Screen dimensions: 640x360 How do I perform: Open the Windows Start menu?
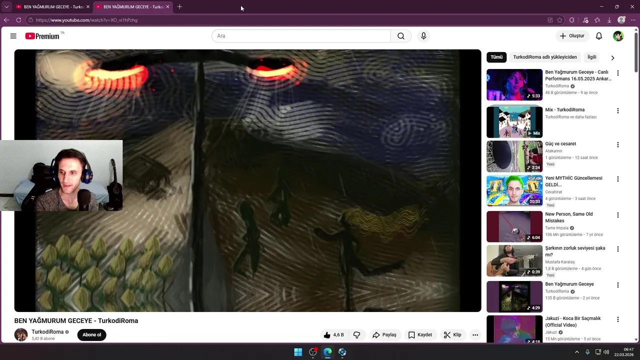click(298, 352)
